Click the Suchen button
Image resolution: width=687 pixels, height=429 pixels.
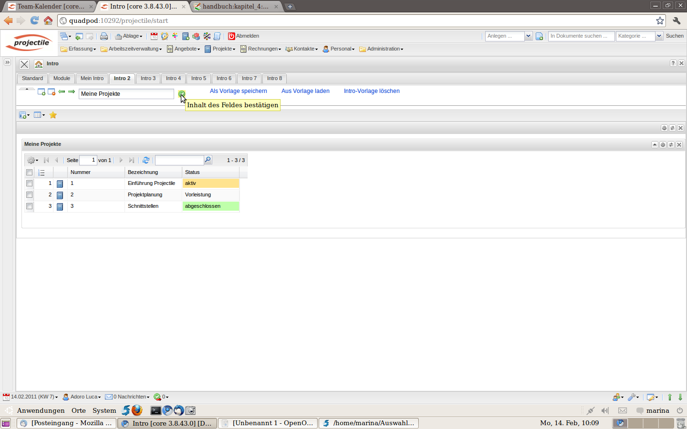pyautogui.click(x=675, y=36)
